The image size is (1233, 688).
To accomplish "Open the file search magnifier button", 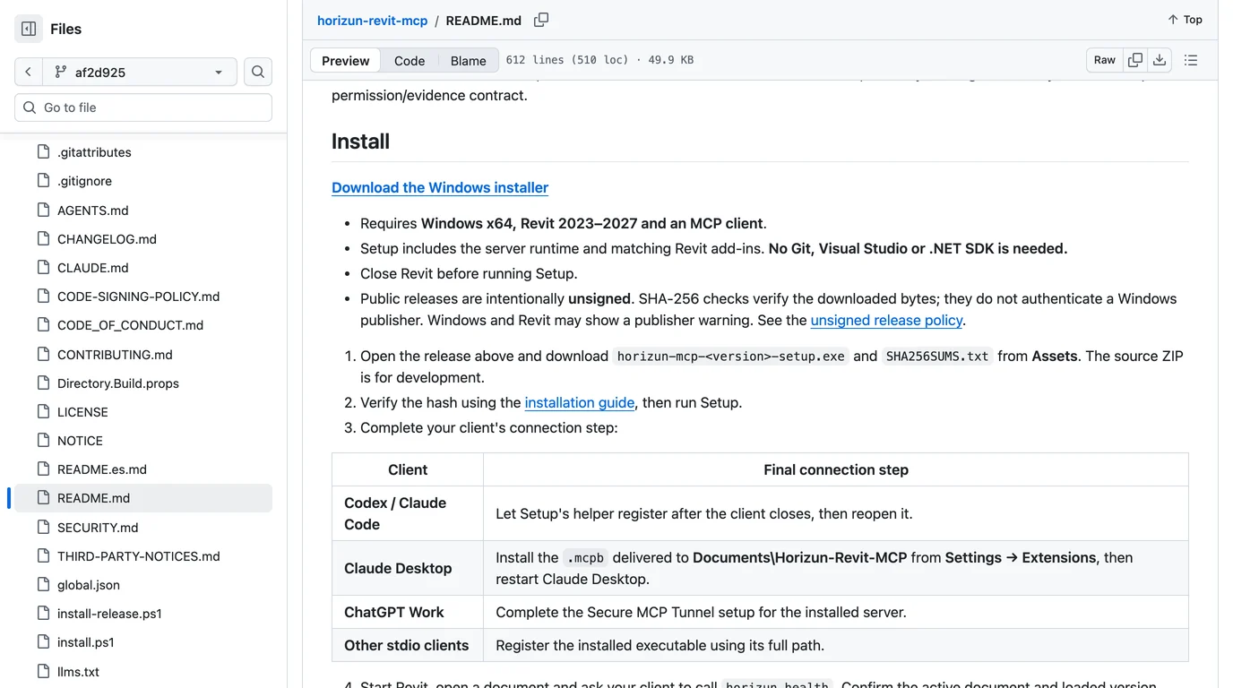I will (258, 72).
